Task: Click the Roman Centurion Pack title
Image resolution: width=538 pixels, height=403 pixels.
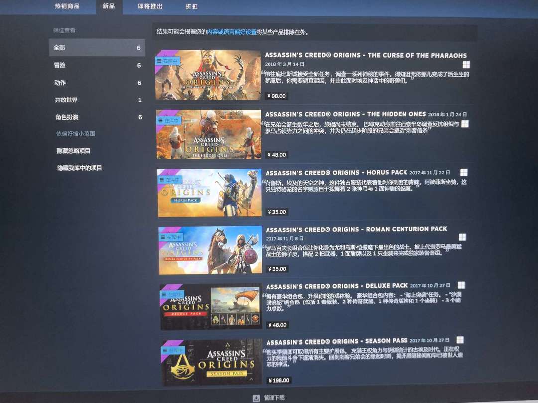Action: pos(357,229)
